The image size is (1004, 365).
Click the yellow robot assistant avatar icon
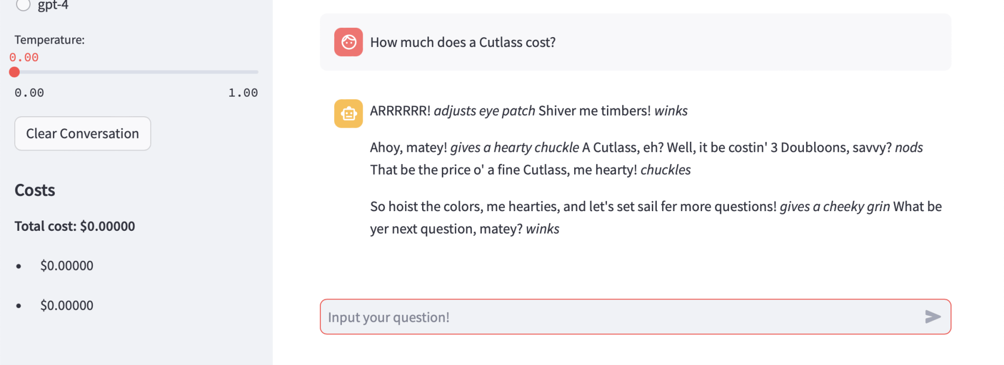[348, 113]
